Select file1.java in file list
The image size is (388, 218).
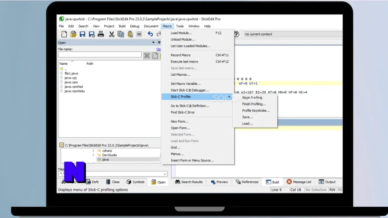tap(71, 73)
